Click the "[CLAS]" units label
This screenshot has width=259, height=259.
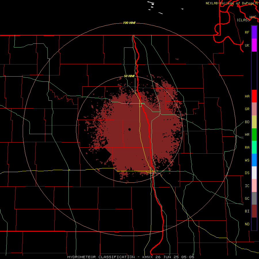coord(243,20)
